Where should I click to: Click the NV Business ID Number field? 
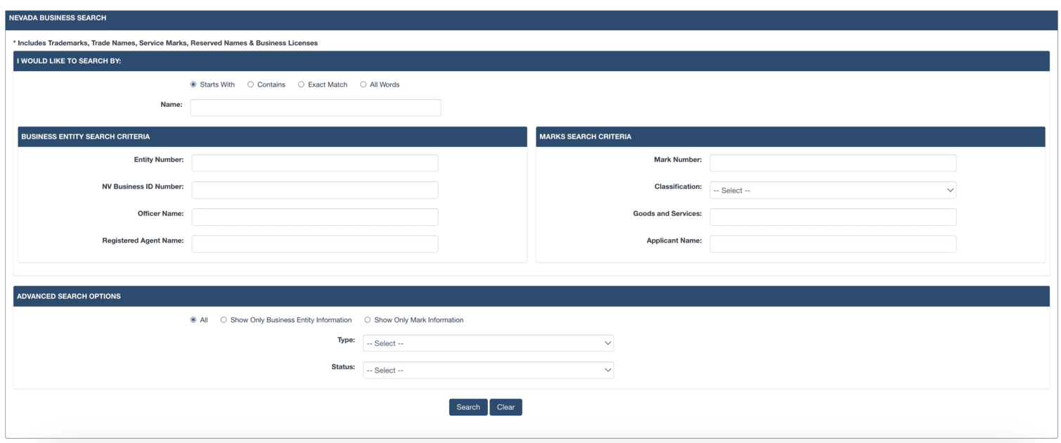tap(314, 190)
